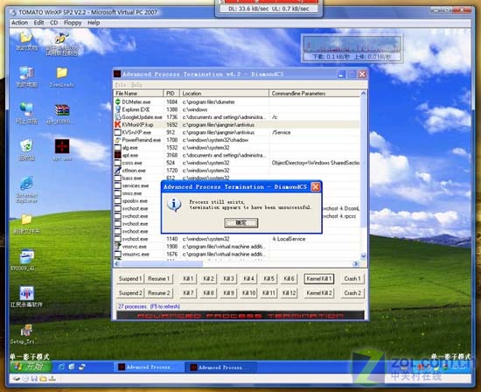This screenshot has width=481, height=392.
Task: Select the KVSrvXP.exe row
Action: (237, 132)
